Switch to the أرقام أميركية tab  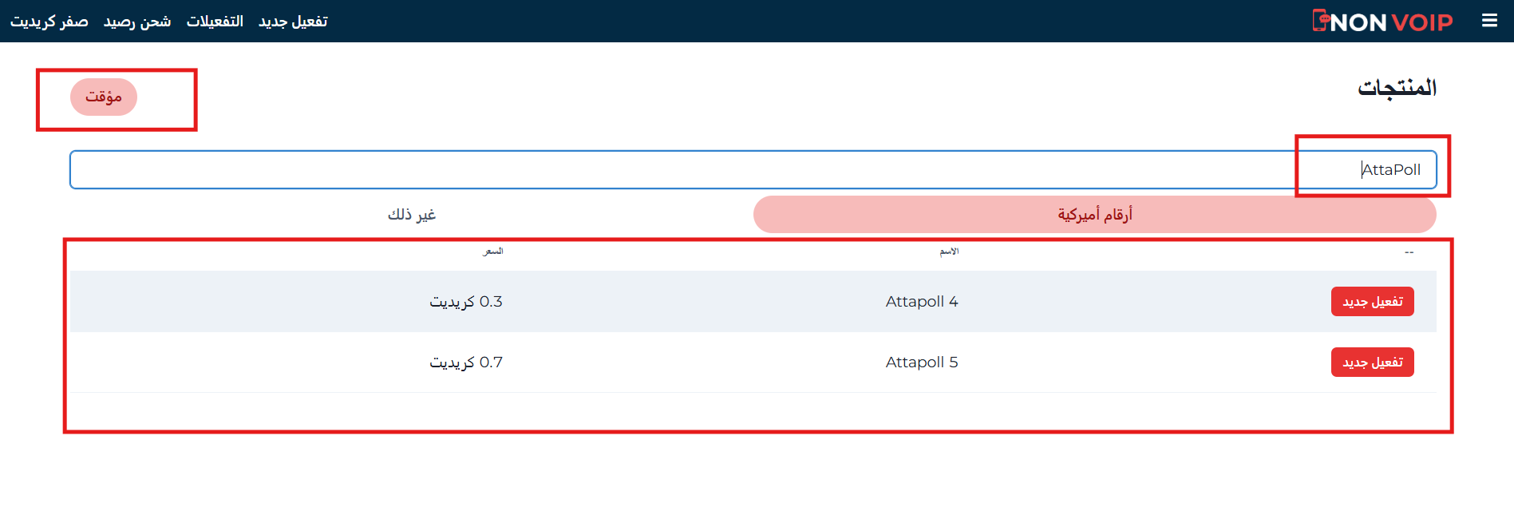(1094, 215)
